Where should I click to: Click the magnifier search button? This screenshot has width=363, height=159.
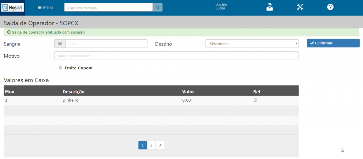[x=157, y=7]
